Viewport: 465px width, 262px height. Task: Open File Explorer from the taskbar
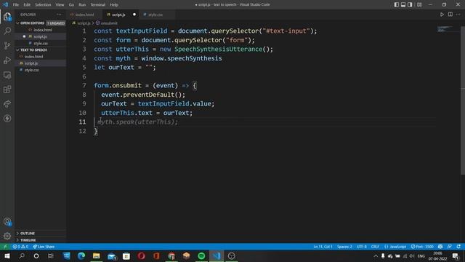97,255
